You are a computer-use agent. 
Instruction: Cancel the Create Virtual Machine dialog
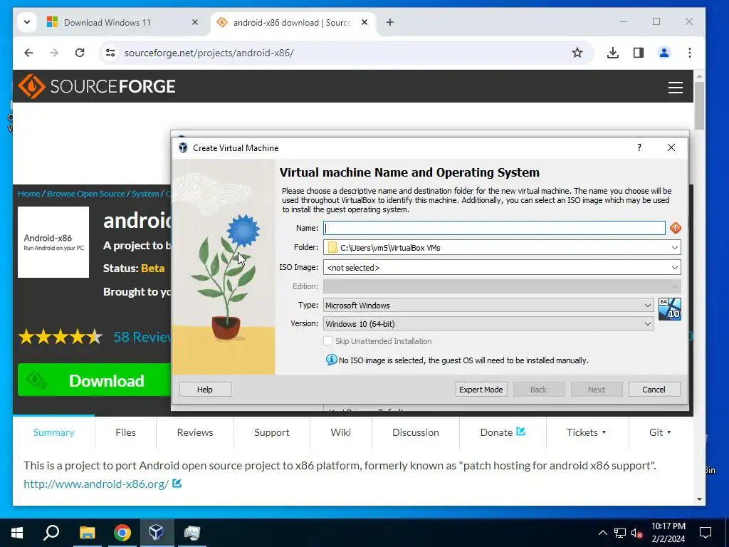654,390
